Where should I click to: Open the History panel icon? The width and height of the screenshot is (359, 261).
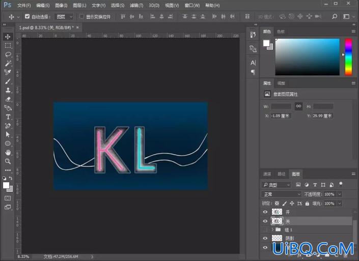click(x=253, y=35)
